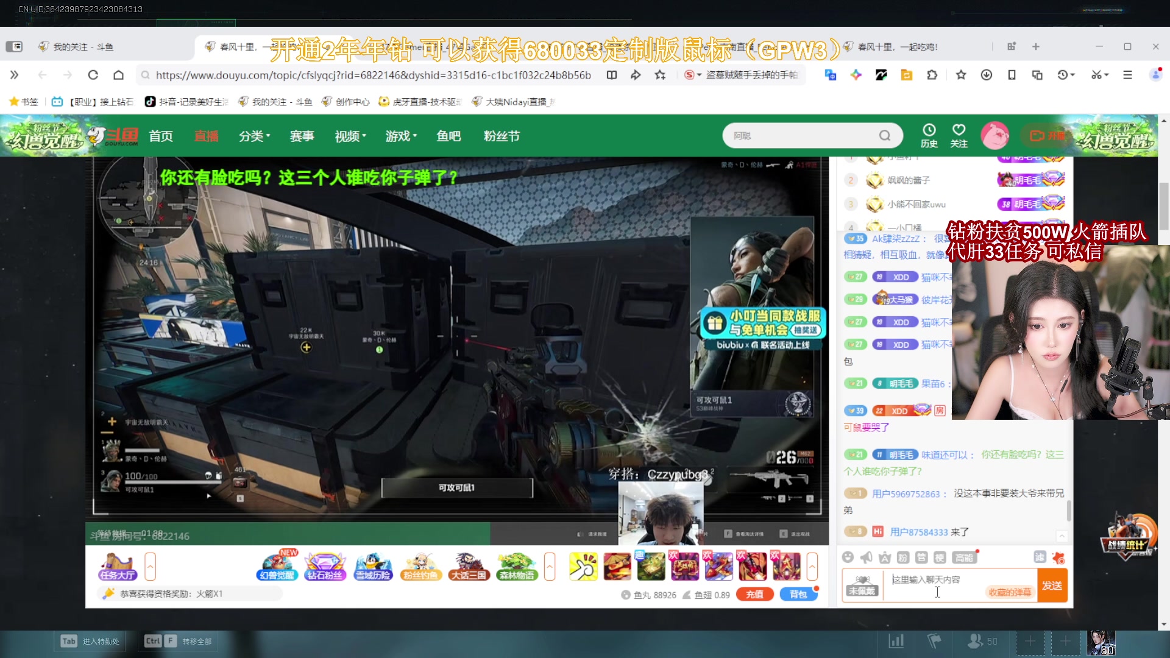
Task: Open 虎牙直播 bookmark
Action: pyautogui.click(x=420, y=102)
